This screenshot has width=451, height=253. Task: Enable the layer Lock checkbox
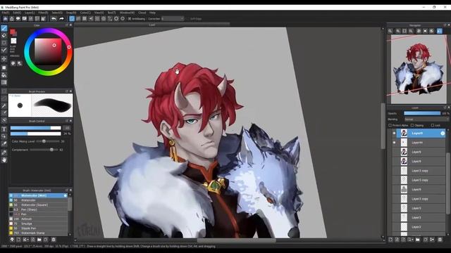(x=432, y=125)
